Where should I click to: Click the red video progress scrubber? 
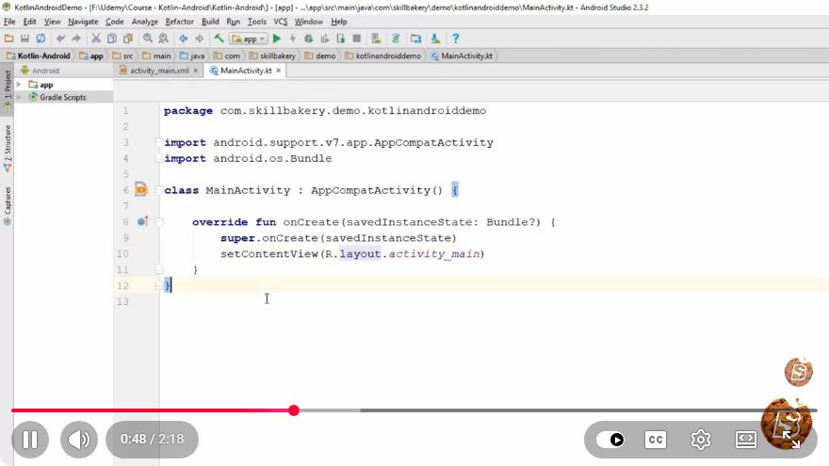[294, 410]
